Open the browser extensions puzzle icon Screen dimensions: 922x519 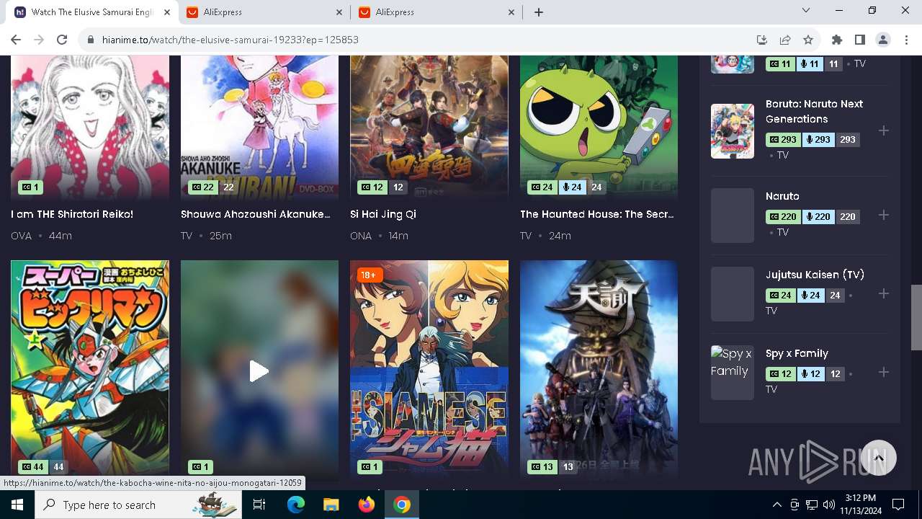tap(836, 40)
